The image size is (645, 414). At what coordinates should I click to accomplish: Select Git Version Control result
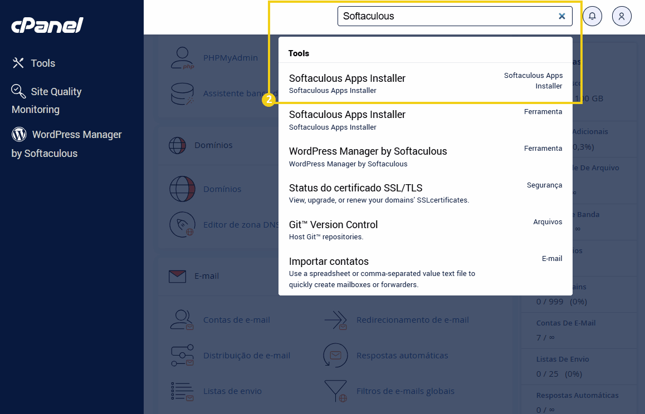426,230
